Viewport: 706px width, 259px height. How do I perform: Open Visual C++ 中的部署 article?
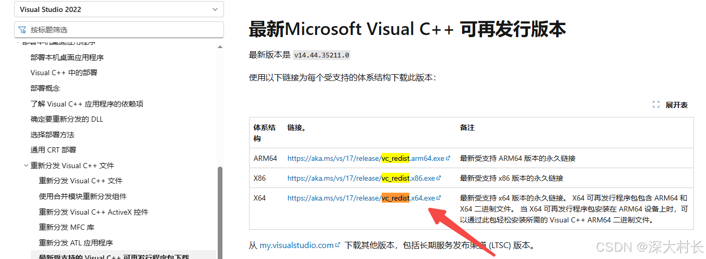(64, 73)
